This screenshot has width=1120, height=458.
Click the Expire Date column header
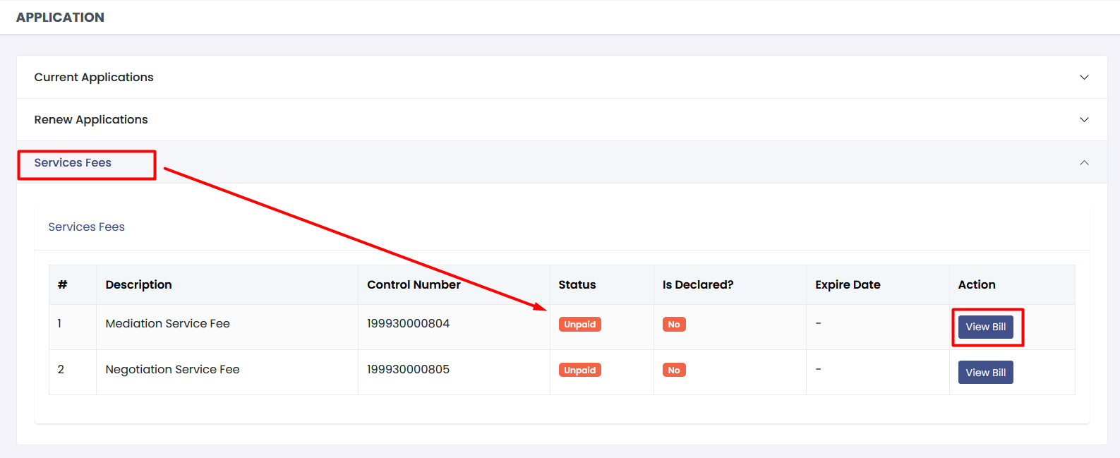coord(848,284)
